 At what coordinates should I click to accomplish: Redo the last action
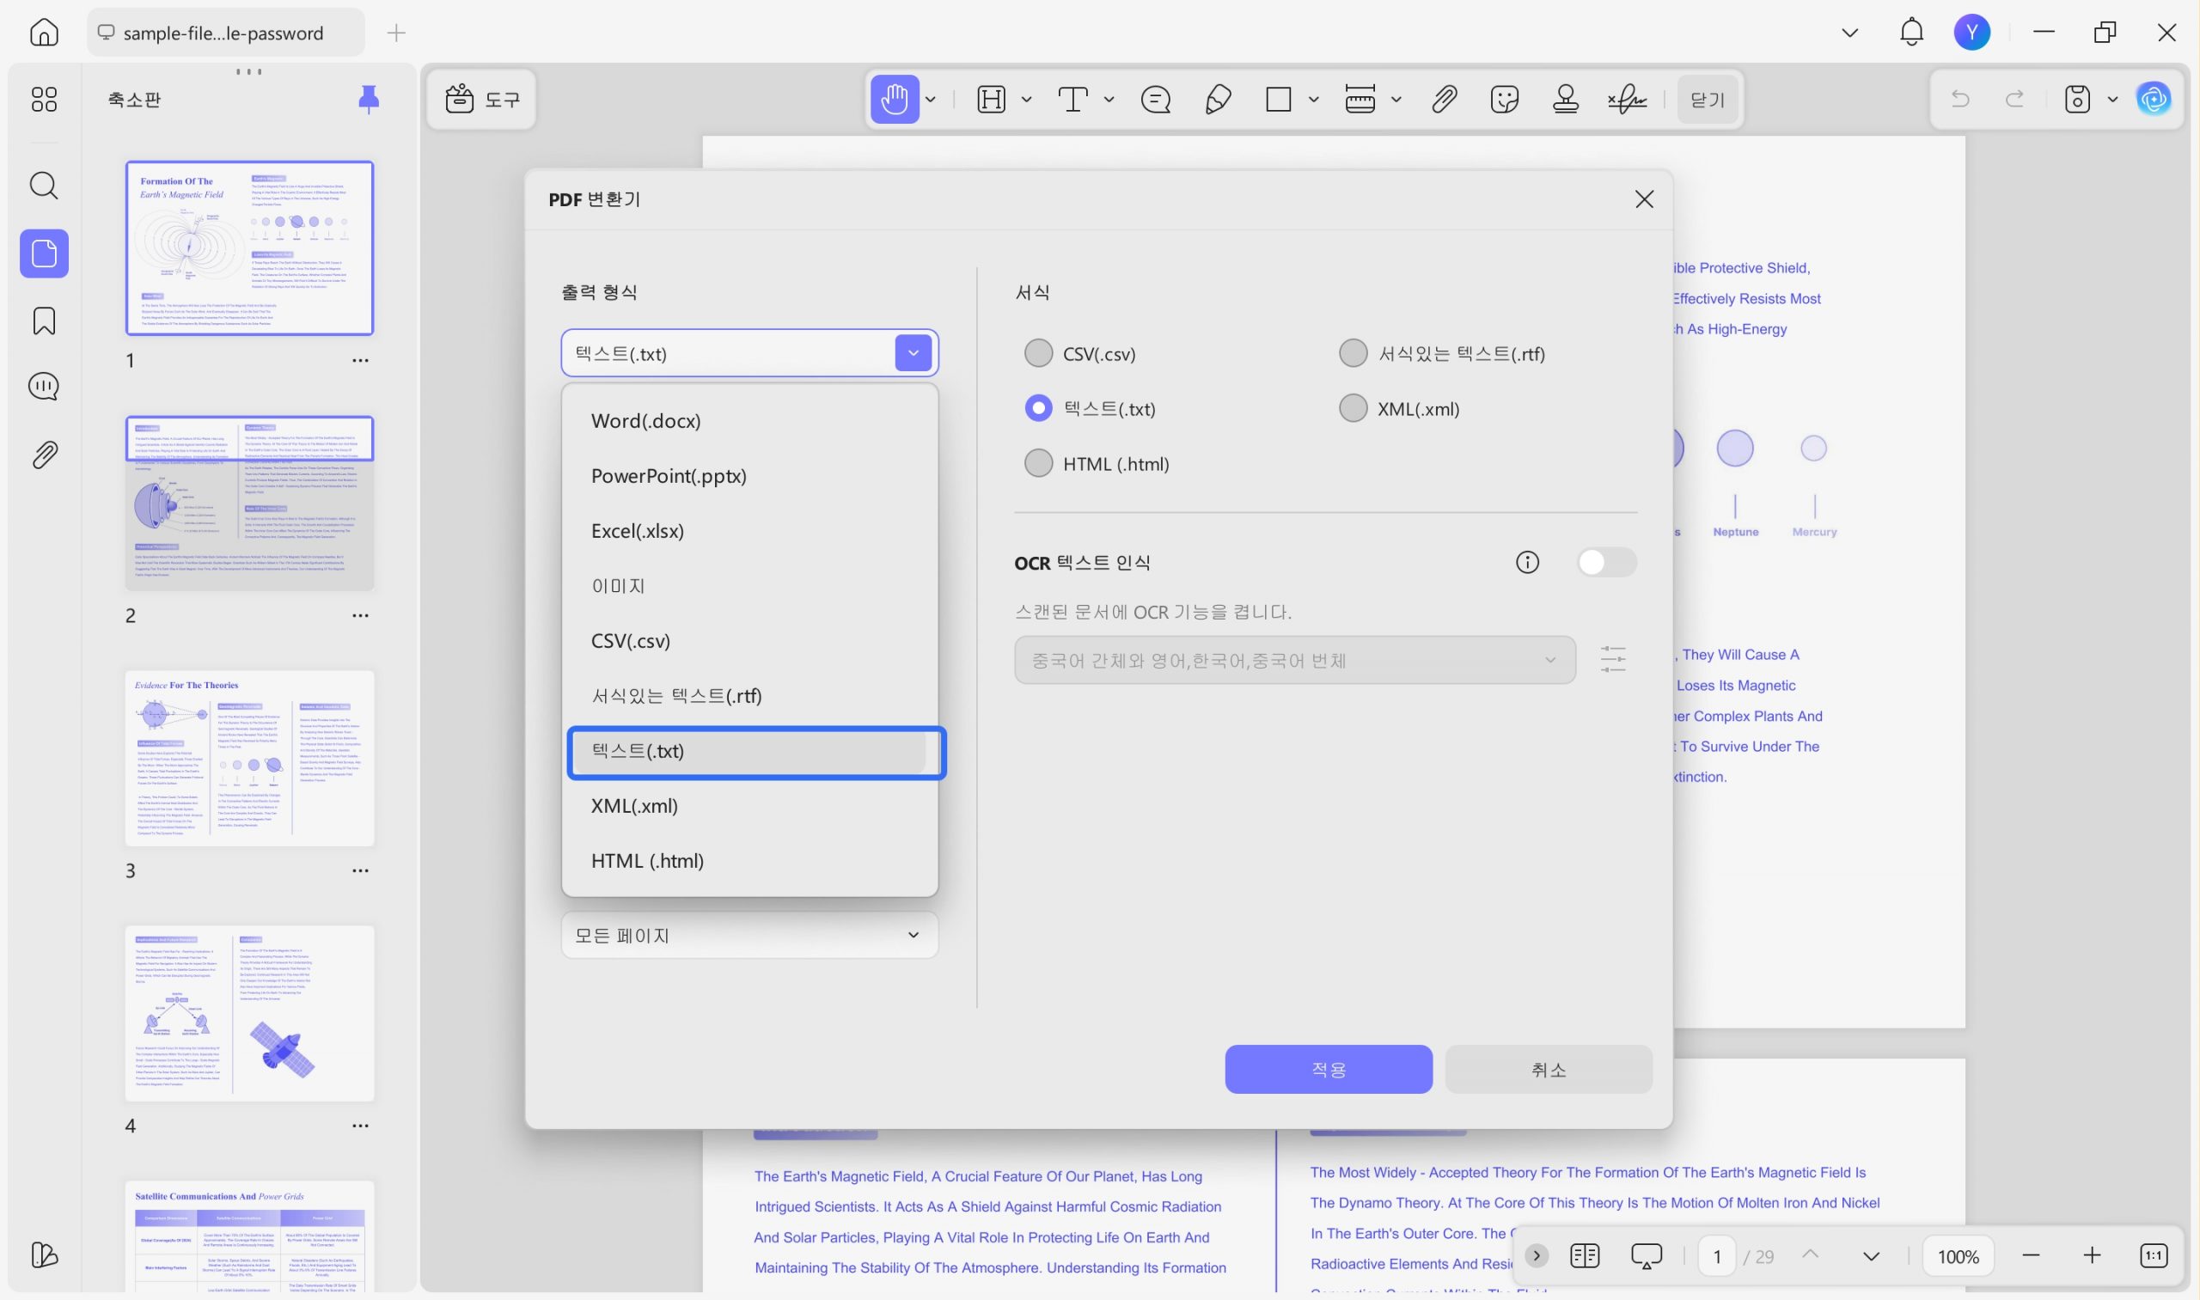[2014, 99]
